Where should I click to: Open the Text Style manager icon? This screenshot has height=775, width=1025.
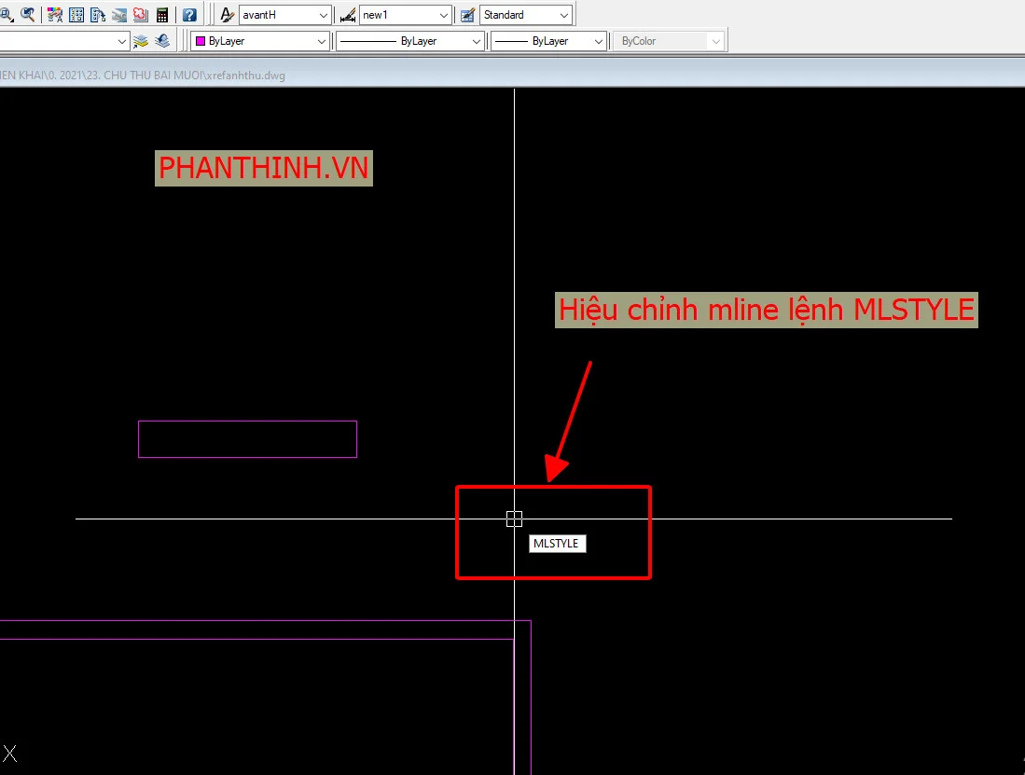point(227,14)
